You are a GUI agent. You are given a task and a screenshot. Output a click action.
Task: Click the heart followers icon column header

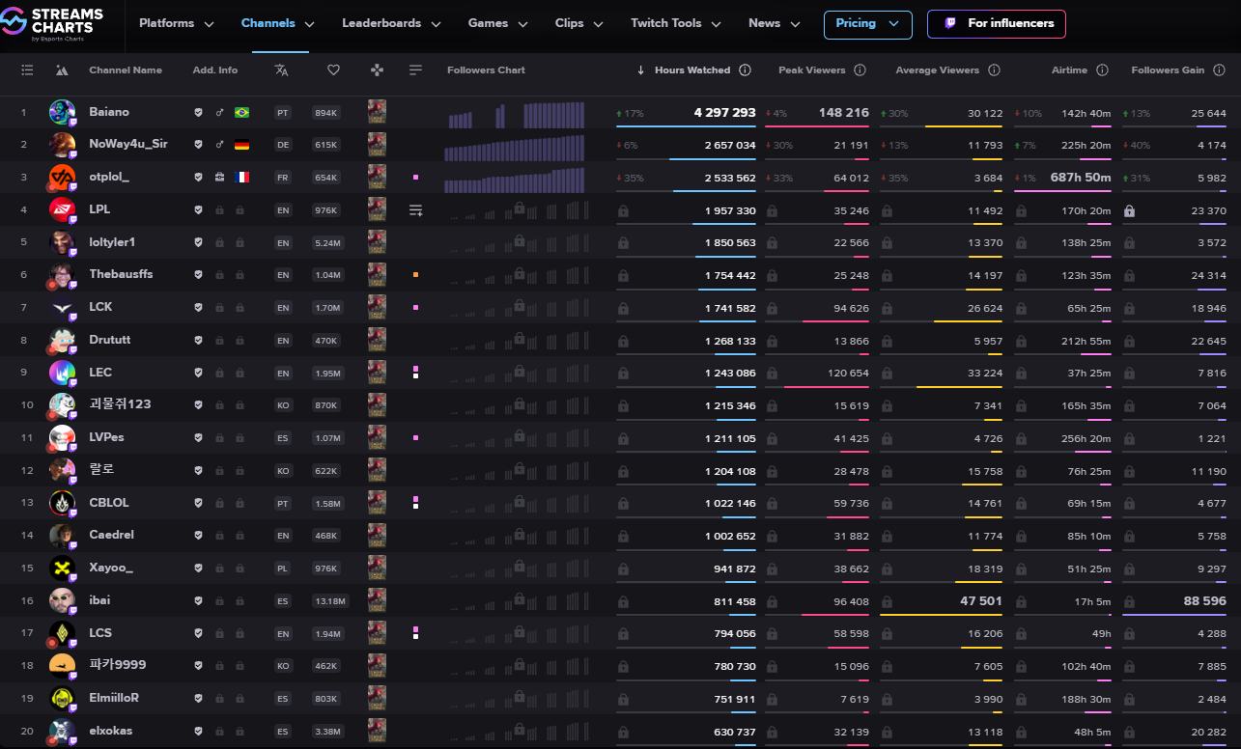coord(333,69)
